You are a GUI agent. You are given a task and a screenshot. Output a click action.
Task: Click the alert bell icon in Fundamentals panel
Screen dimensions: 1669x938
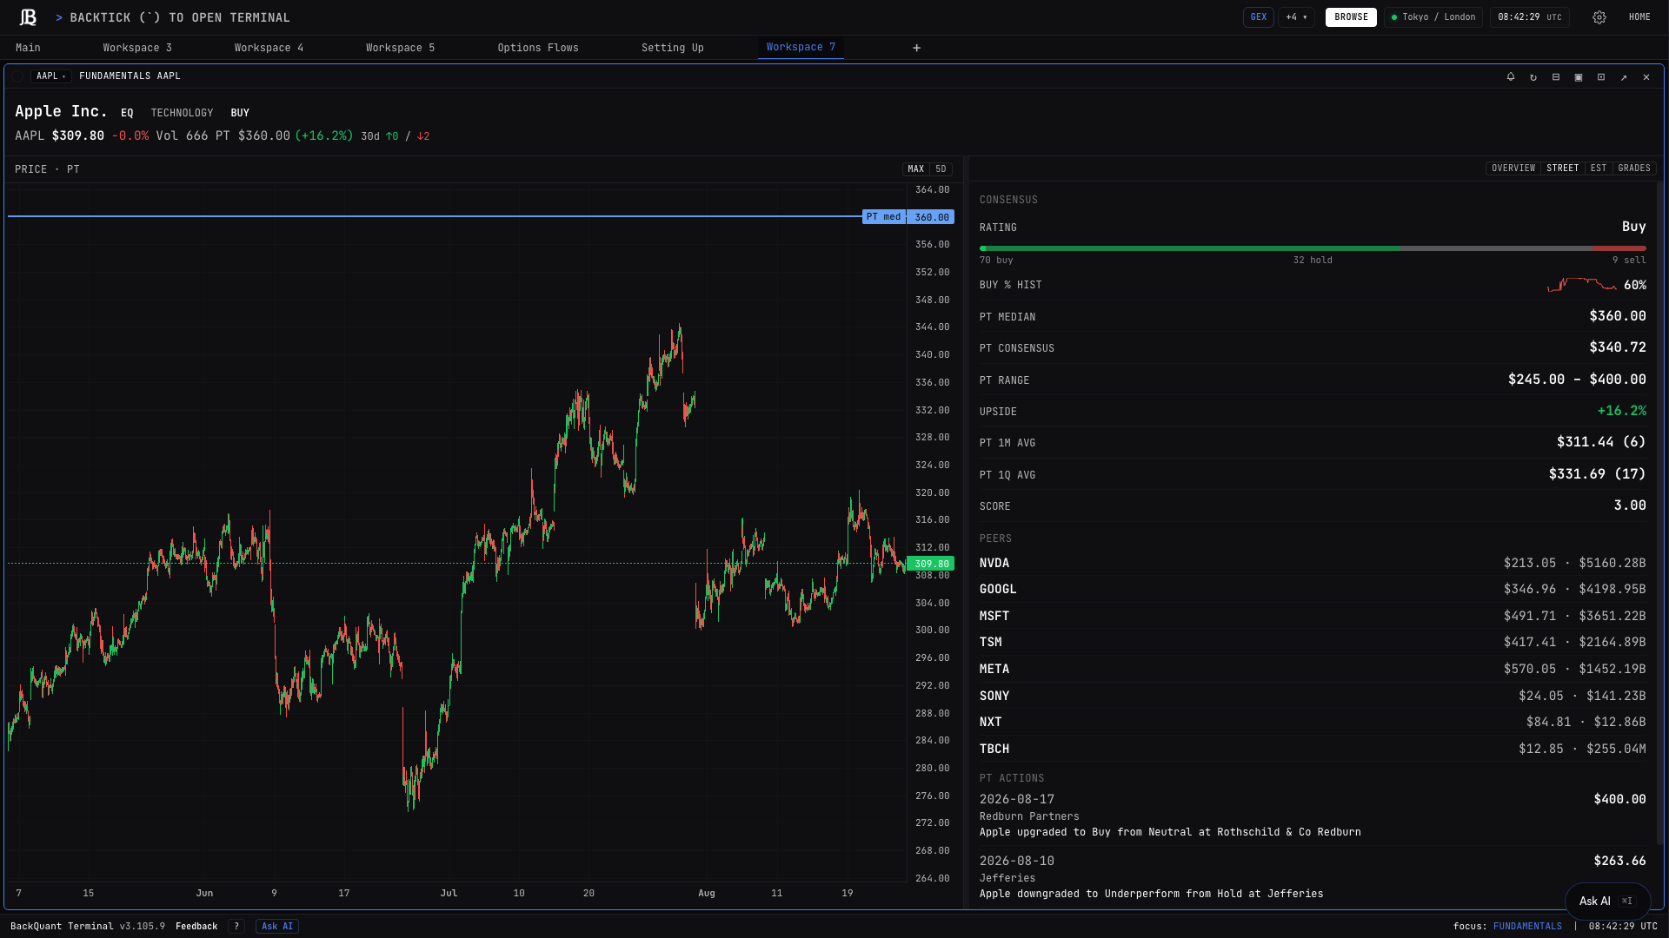coord(1511,76)
